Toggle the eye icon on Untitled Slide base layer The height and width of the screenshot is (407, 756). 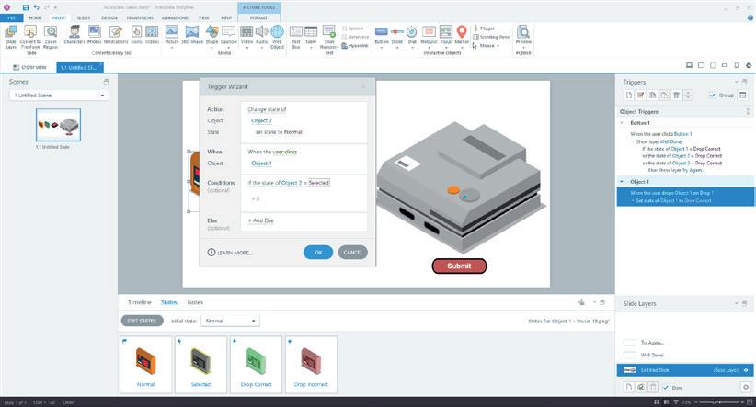pyautogui.click(x=746, y=370)
